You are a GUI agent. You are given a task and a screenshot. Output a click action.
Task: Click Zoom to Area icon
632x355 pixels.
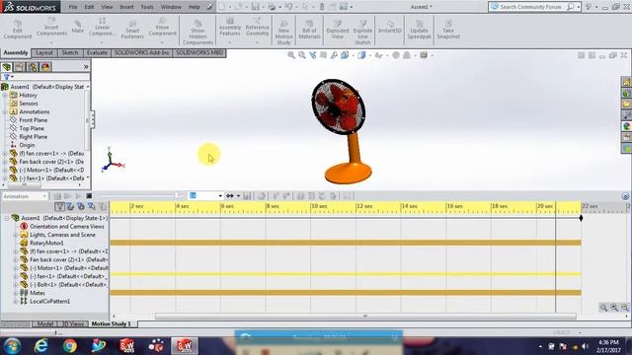(x=301, y=55)
